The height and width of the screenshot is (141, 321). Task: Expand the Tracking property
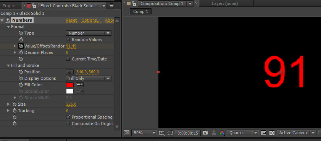coord(8,111)
